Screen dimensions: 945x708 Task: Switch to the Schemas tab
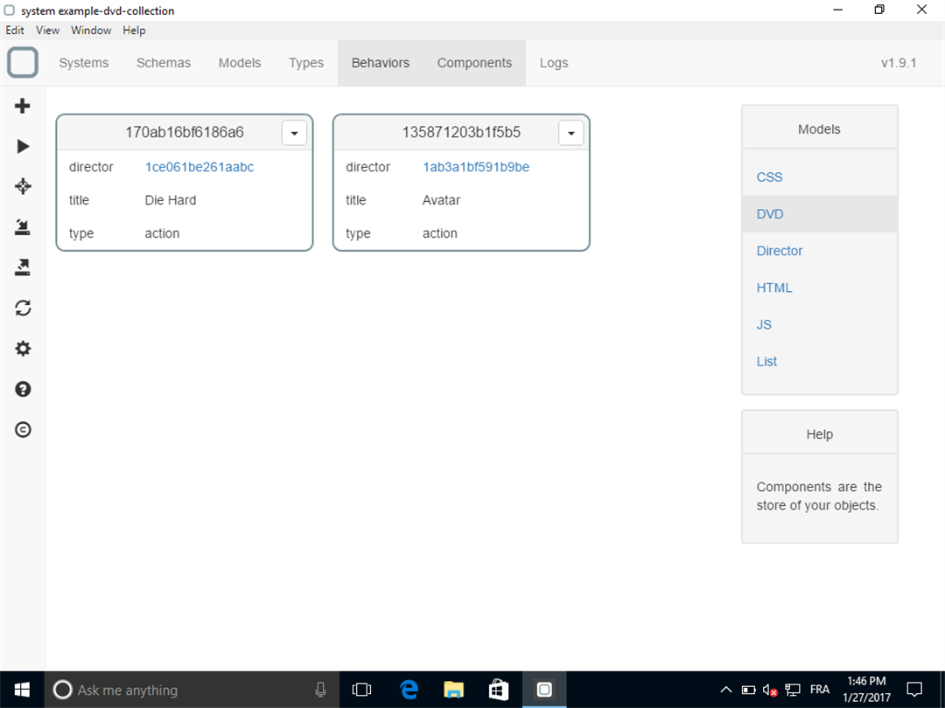pos(164,63)
